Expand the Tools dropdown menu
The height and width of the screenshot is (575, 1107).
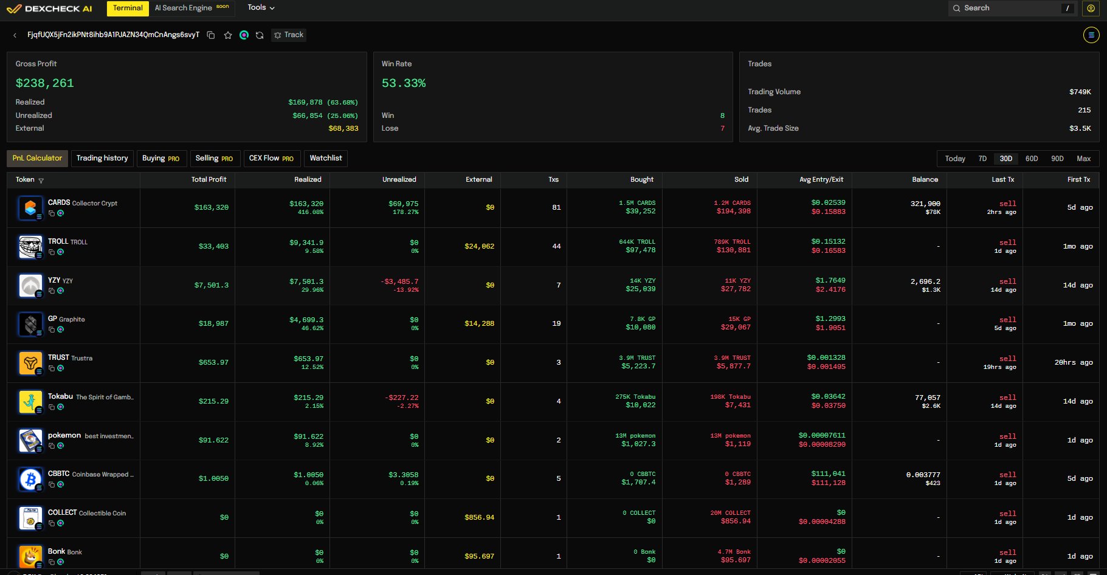pos(261,8)
